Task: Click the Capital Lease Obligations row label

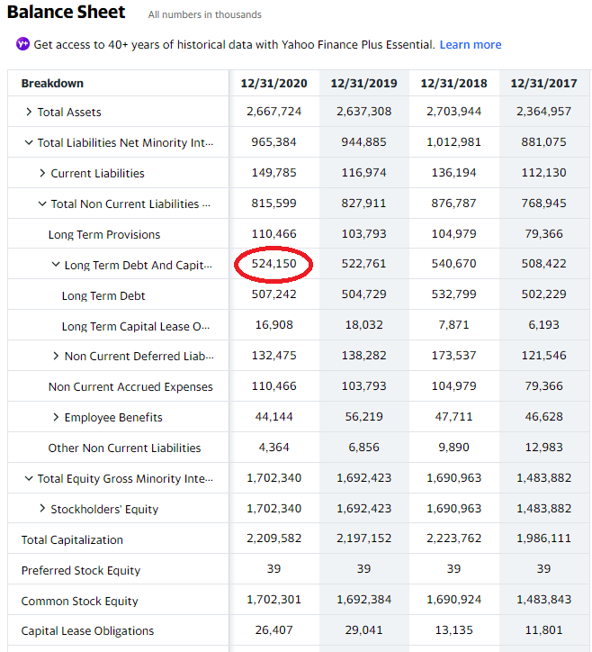Action: [87, 630]
